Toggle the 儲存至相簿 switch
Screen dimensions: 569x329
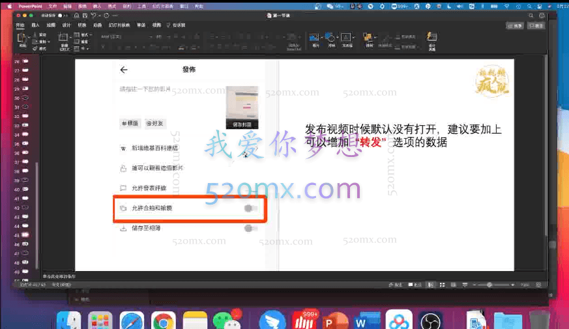coord(250,228)
